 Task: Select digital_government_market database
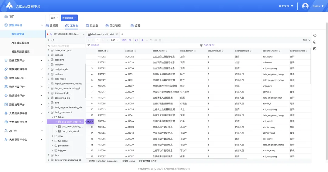[68, 83]
